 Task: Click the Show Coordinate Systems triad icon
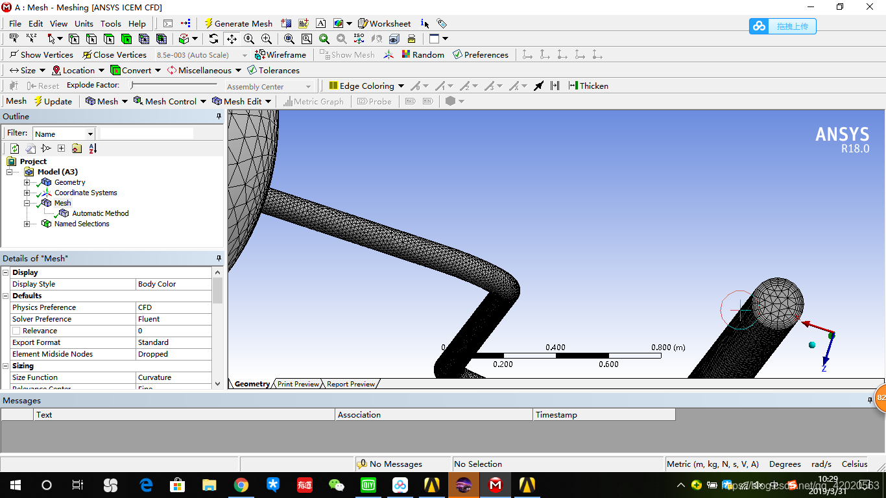coord(389,54)
